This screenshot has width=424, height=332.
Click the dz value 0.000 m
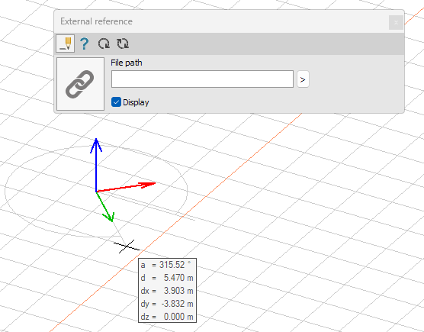coord(178,317)
